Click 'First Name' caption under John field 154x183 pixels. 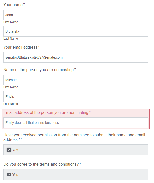tap(11, 22)
